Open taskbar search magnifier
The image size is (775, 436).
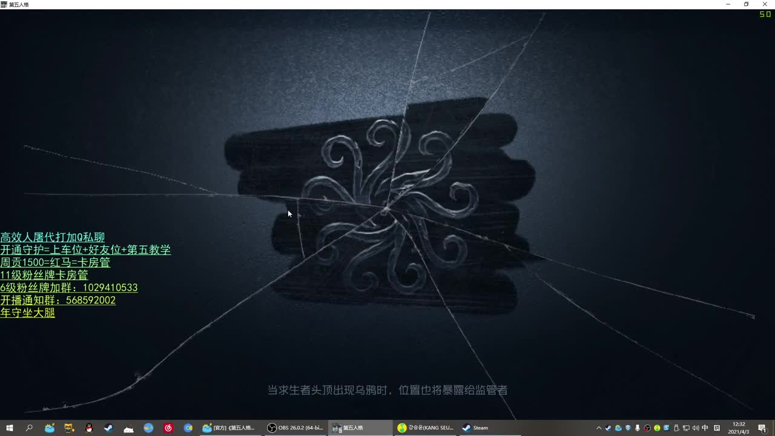(x=29, y=428)
